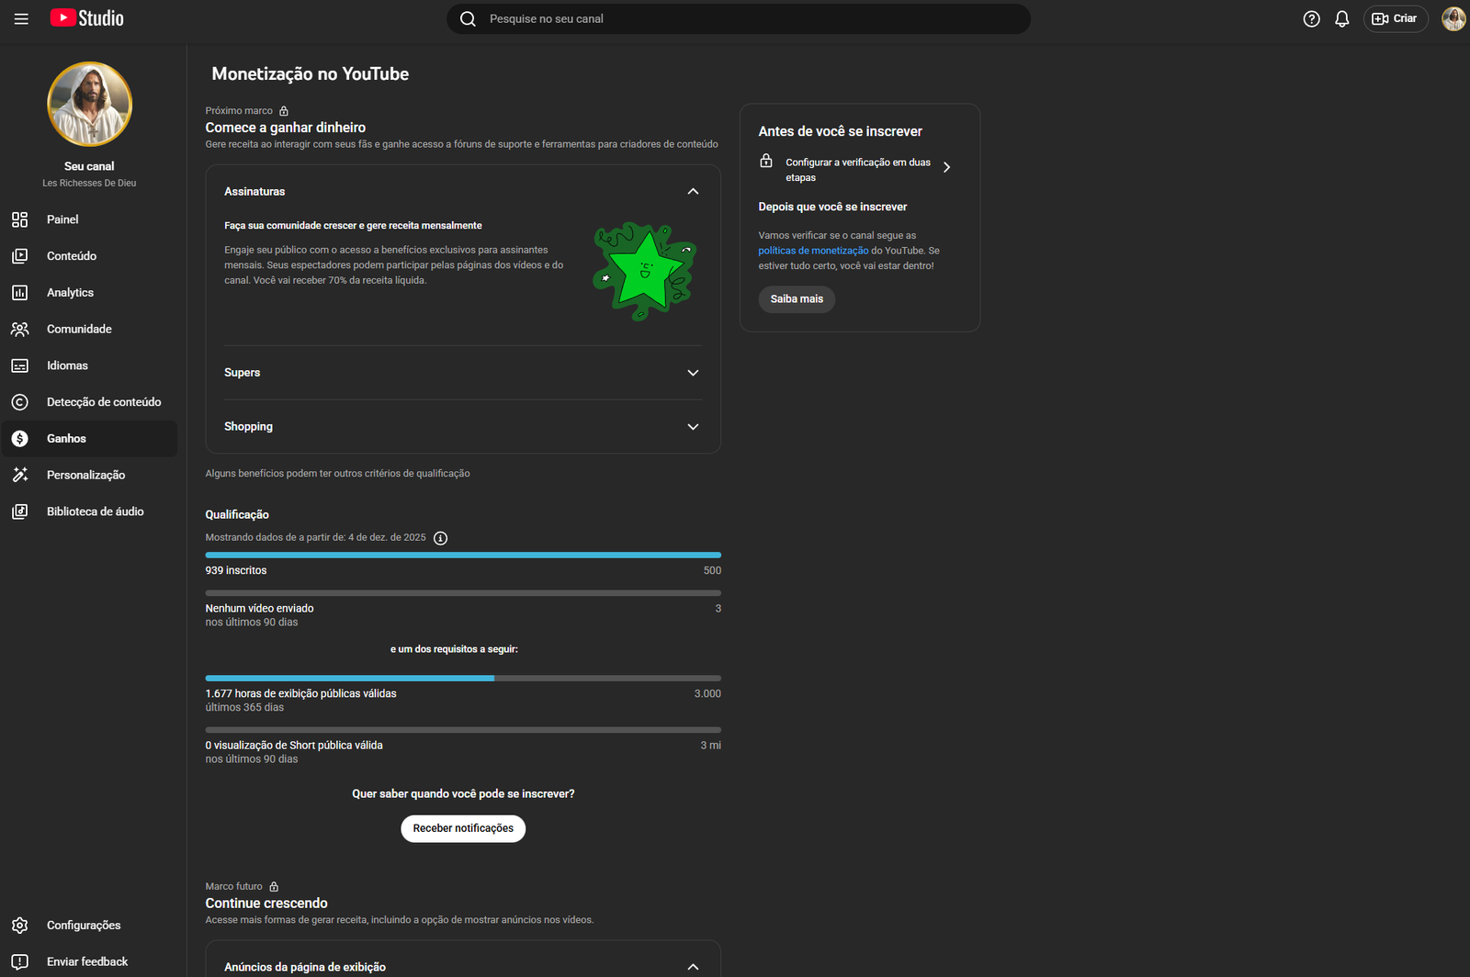Viewport: 1470px width, 977px height.
Task: Collapse Anúncios da página de exibição
Action: point(693,967)
